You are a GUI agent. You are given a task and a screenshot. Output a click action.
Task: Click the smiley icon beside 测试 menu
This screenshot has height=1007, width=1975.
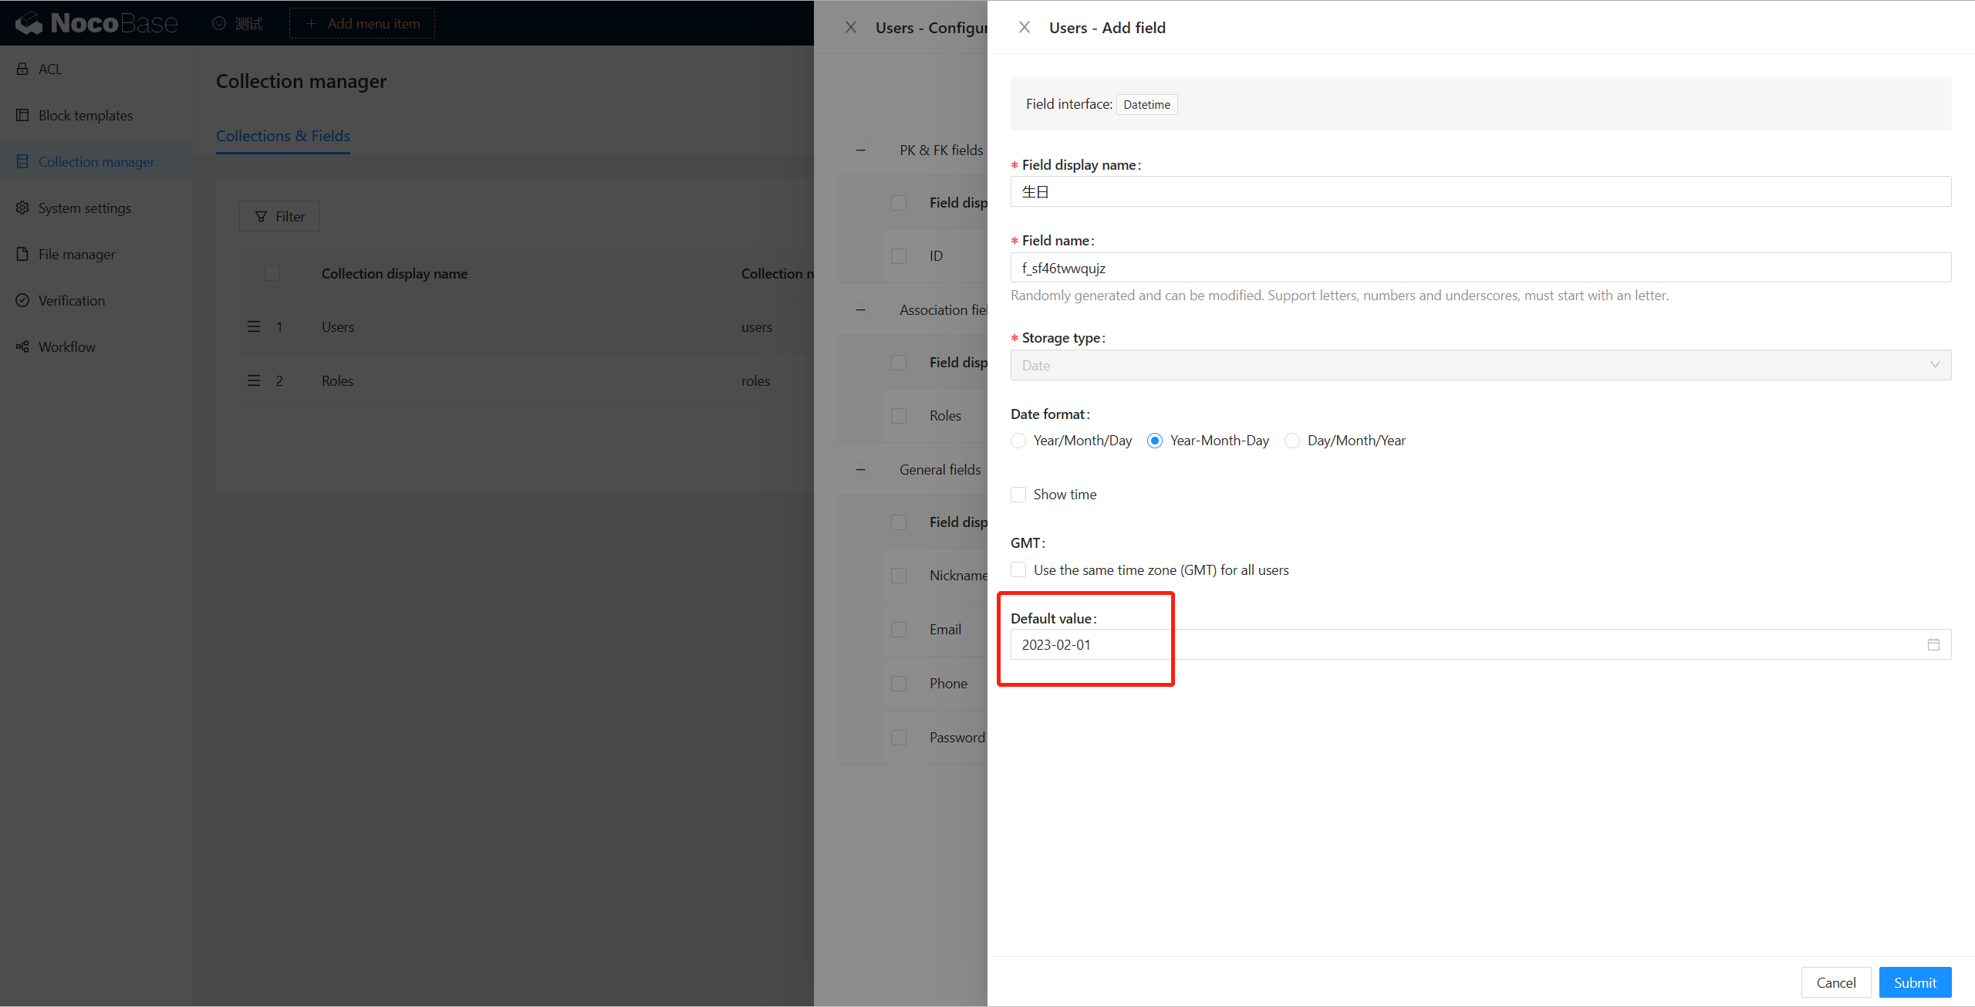[219, 23]
